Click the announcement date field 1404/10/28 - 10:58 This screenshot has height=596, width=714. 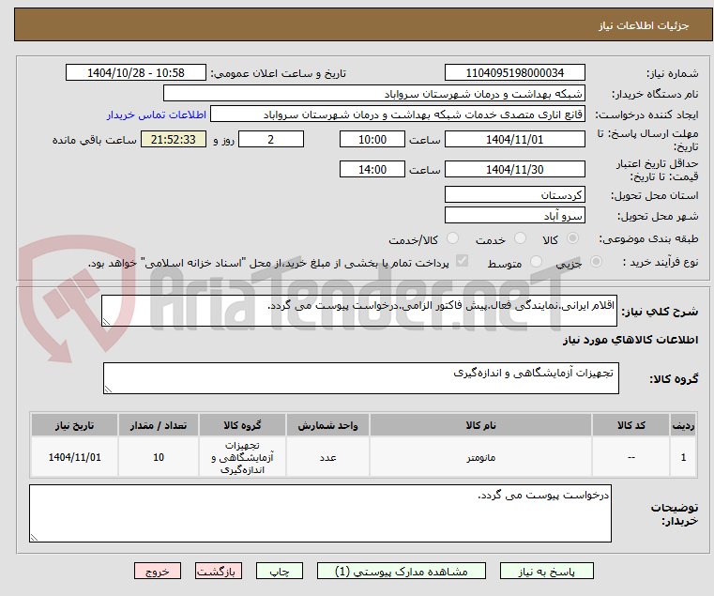coord(136,73)
